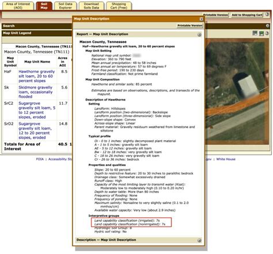The height and width of the screenshot is (254, 273).
Task: Click the Cr - 26 to 36 inches: bedrock line
Action: point(116,159)
